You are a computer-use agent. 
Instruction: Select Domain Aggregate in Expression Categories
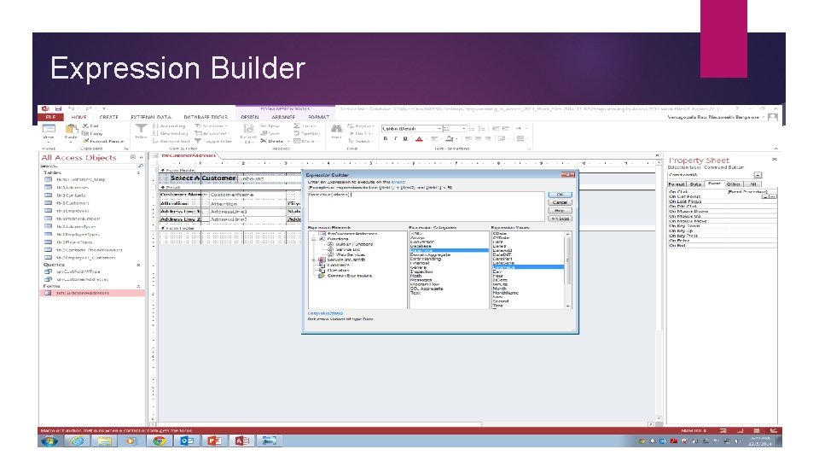pyautogui.click(x=430, y=255)
